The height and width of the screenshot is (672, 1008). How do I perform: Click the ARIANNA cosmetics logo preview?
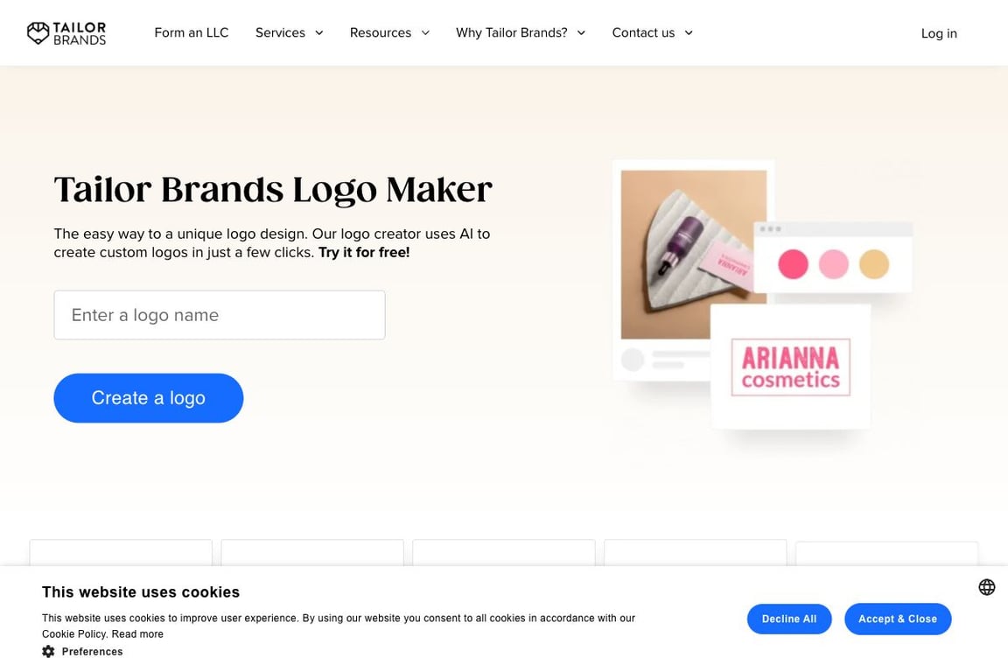pyautogui.click(x=791, y=367)
